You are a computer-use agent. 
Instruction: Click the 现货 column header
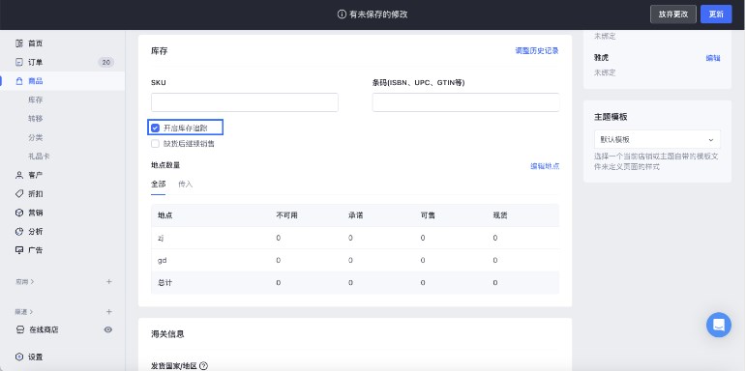click(x=500, y=215)
